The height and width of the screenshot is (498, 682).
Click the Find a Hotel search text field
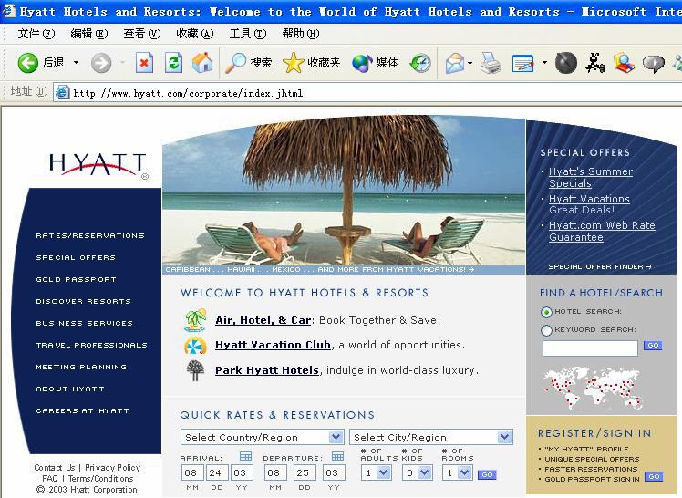click(590, 348)
